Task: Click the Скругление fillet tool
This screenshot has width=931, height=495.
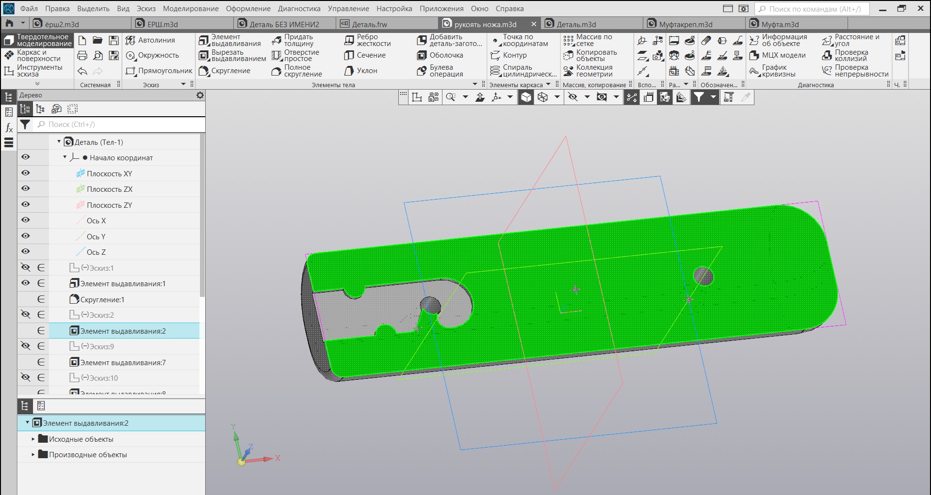Action: (x=225, y=71)
